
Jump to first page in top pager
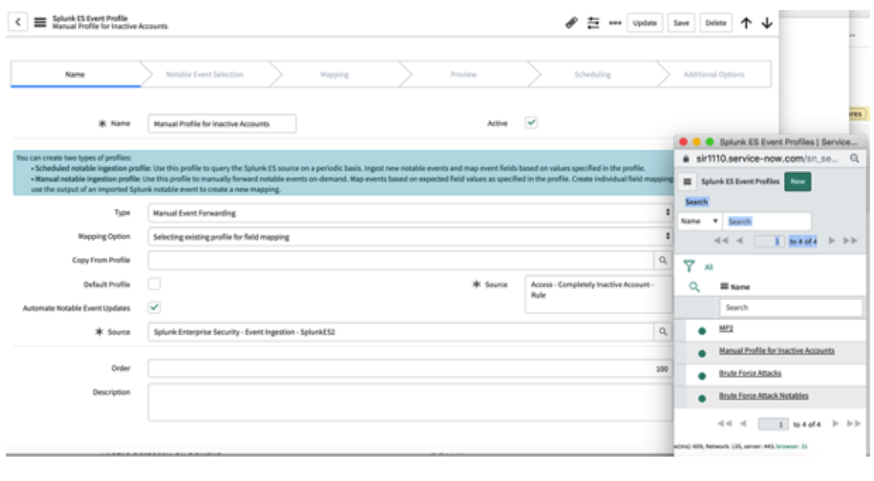point(721,240)
